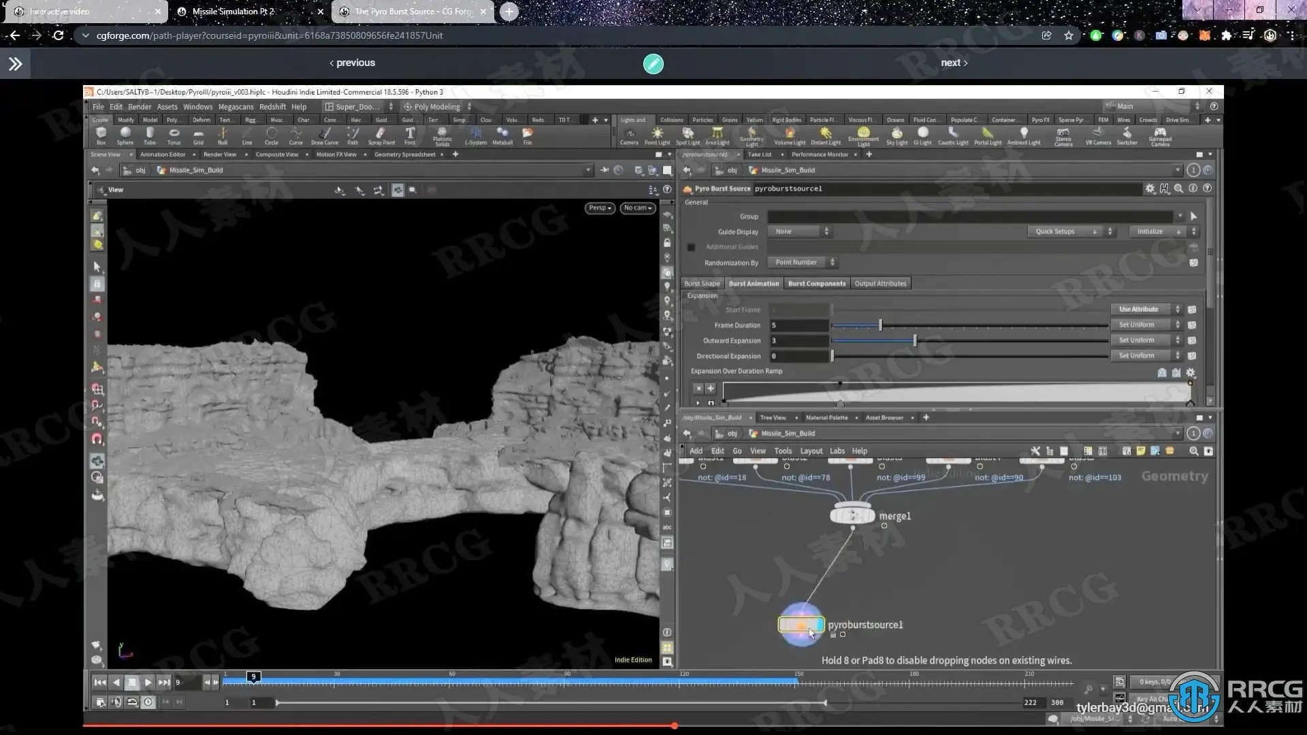Open the Redshift menu

pos(272,107)
